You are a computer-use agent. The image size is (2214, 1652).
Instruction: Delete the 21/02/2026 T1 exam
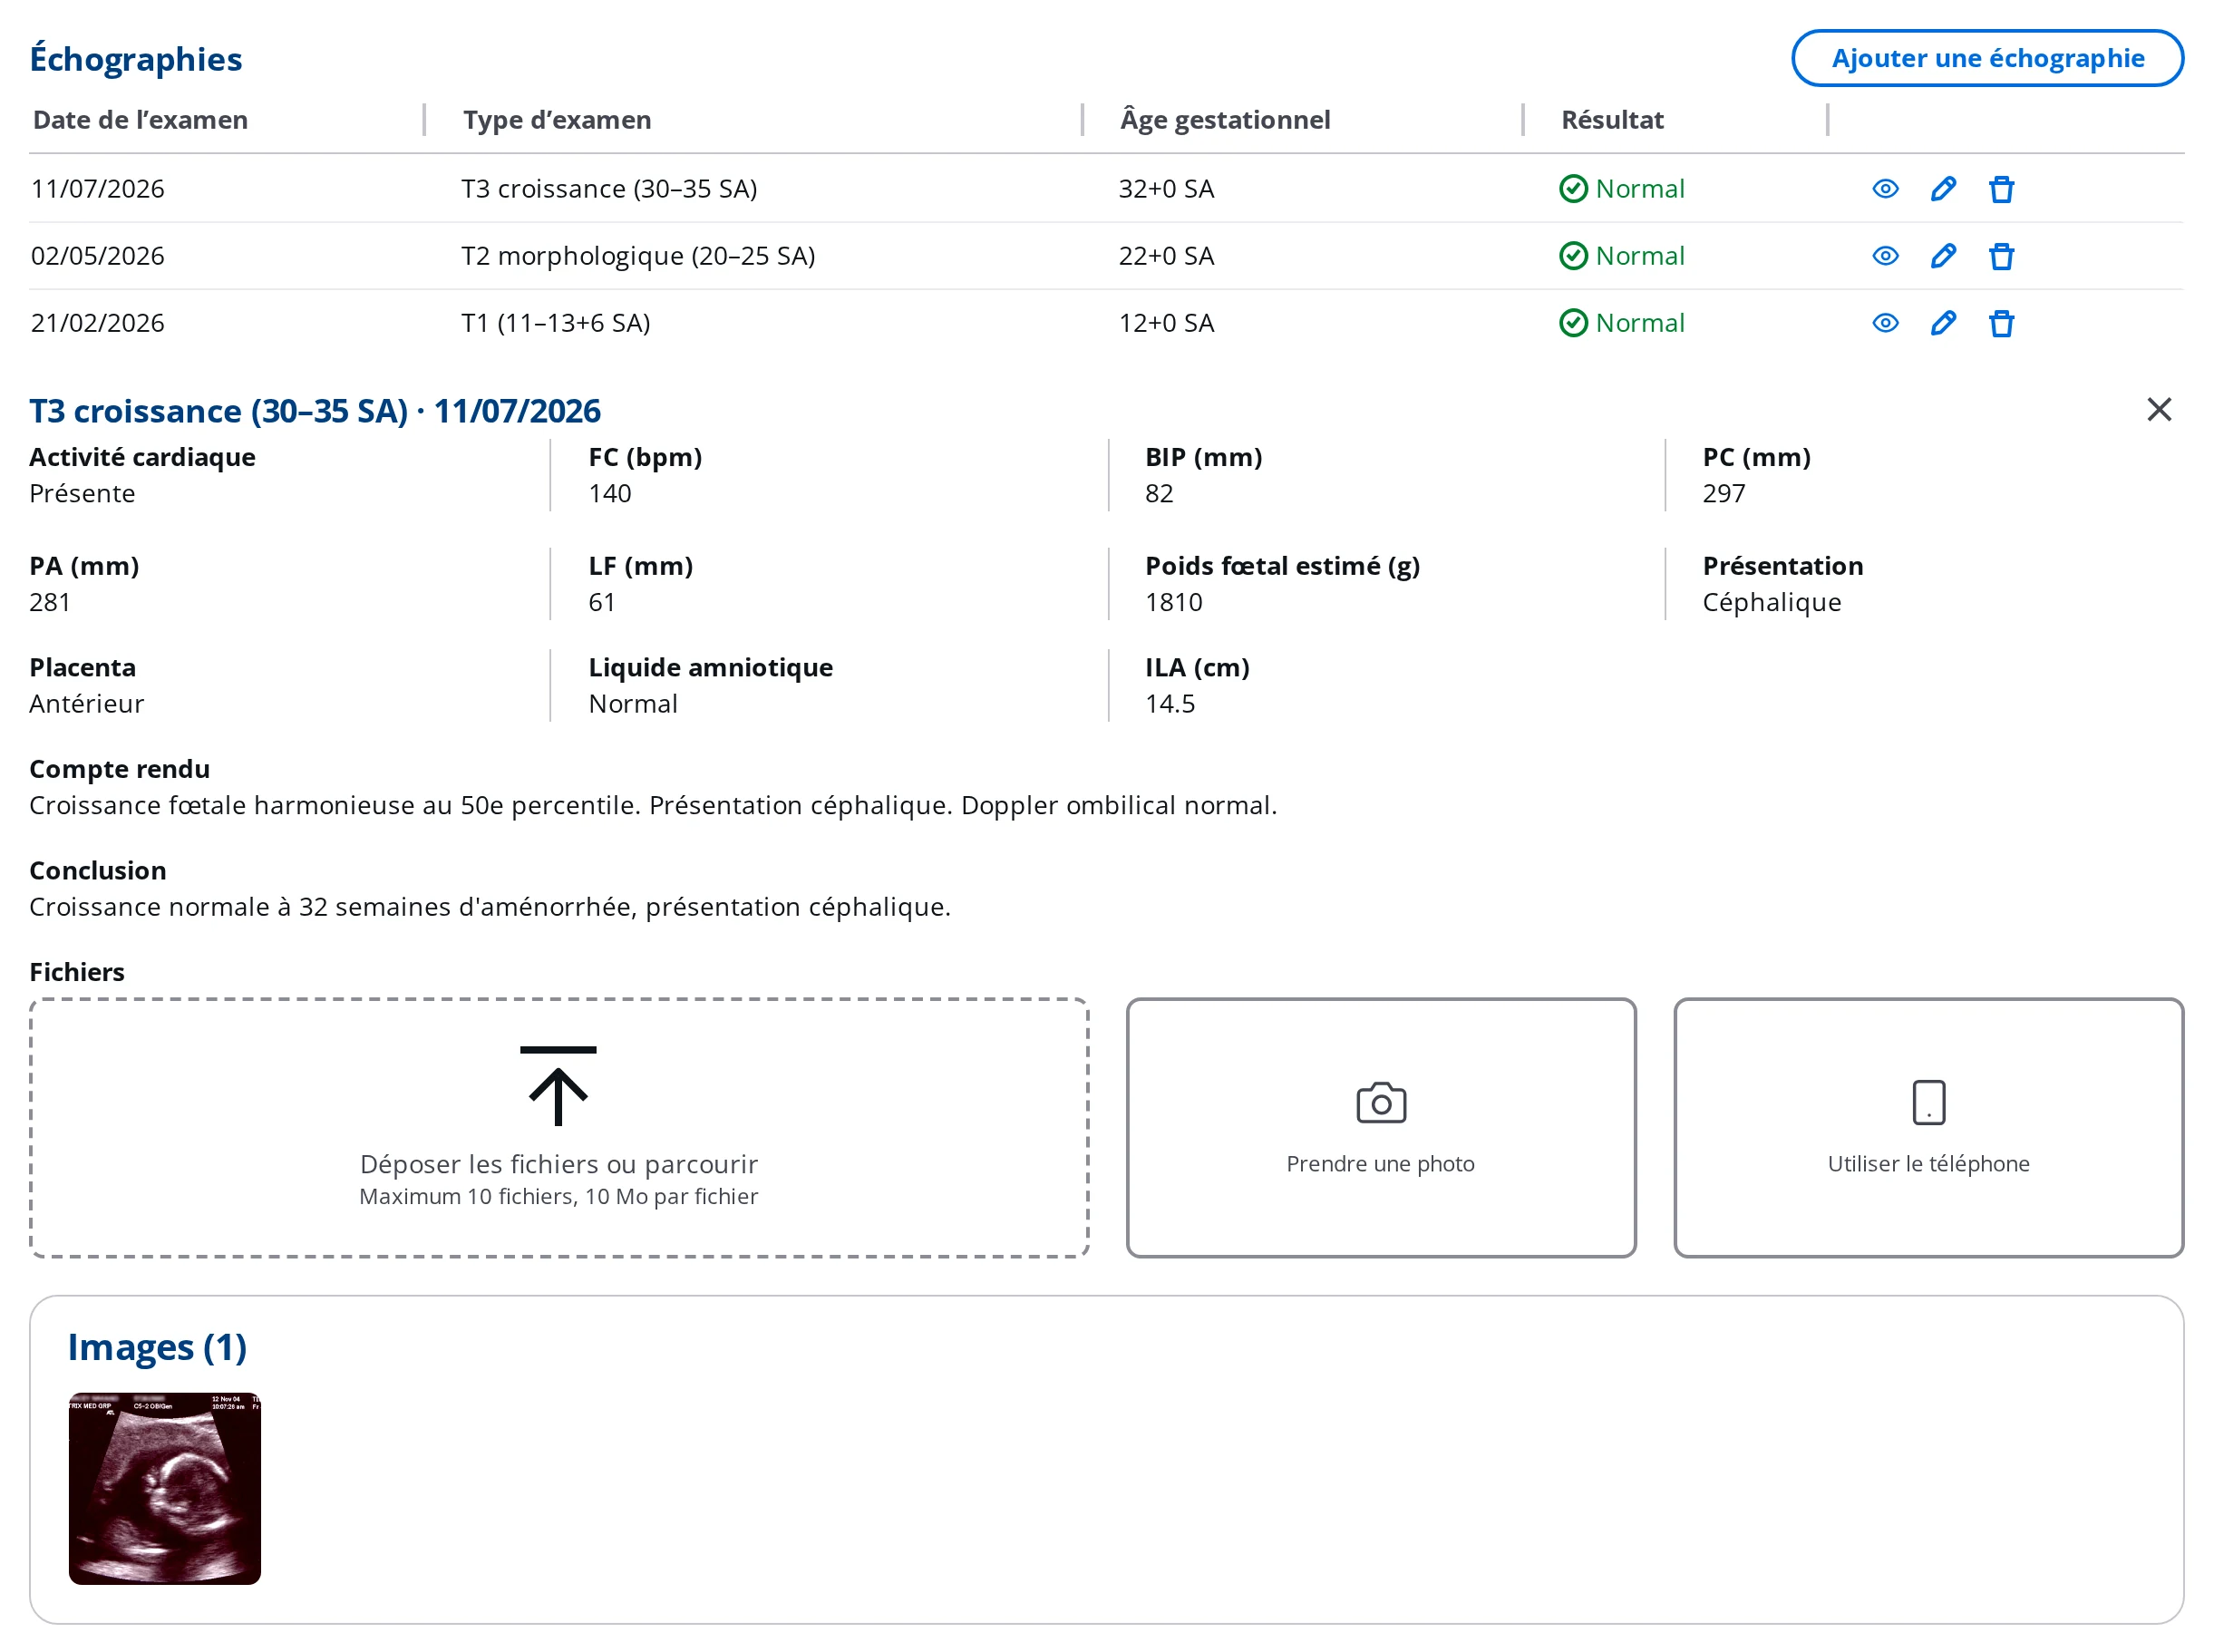tap(2001, 323)
